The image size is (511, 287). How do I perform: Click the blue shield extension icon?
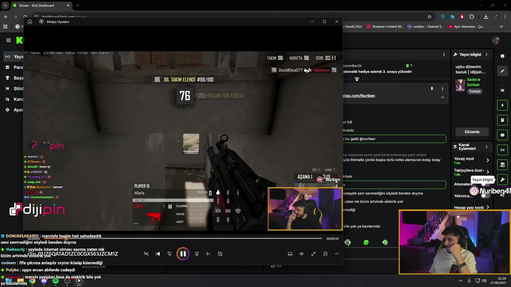point(443,17)
